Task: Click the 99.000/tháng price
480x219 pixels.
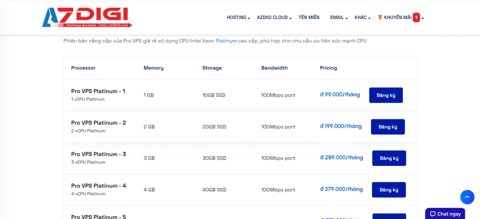Action: click(340, 95)
